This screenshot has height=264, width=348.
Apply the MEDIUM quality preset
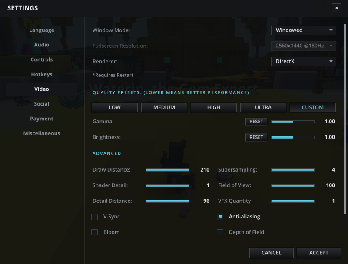[x=164, y=107]
